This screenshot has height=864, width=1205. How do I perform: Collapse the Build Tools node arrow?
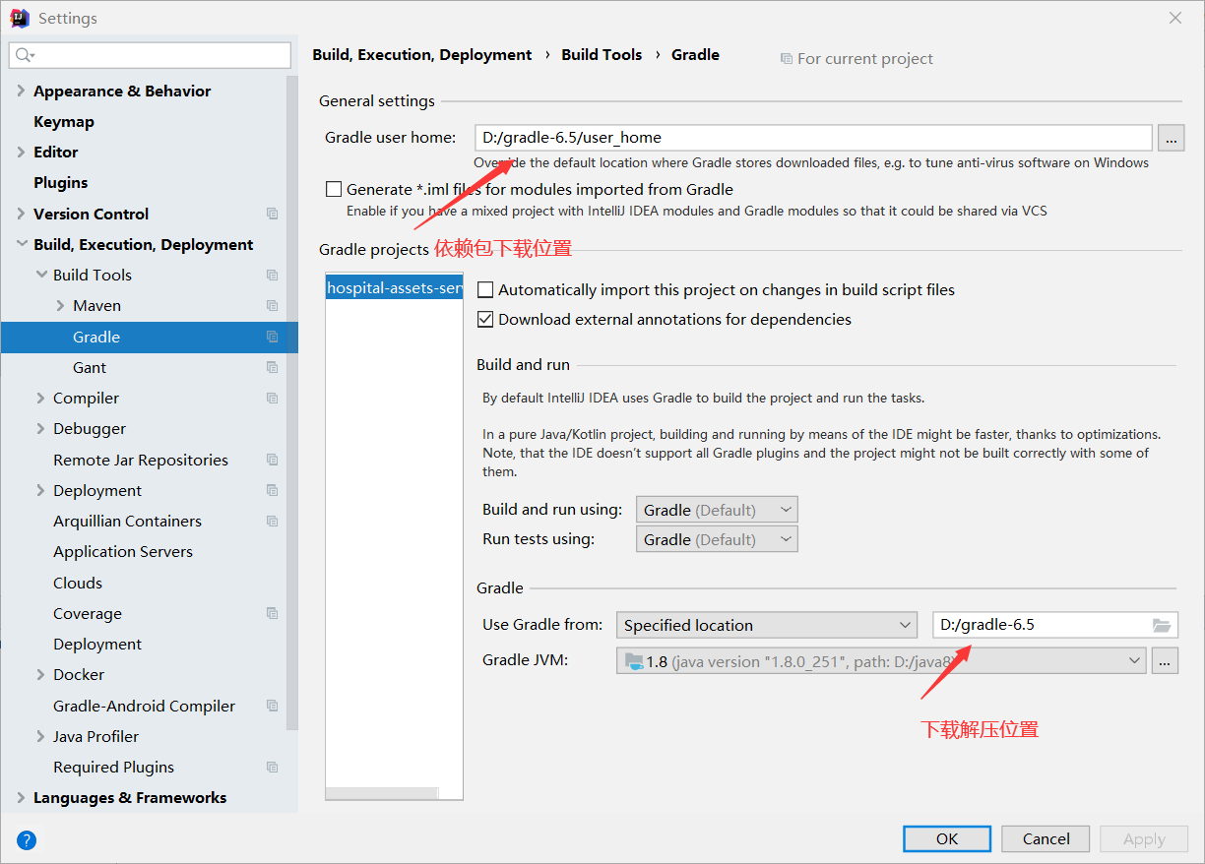click(x=40, y=275)
